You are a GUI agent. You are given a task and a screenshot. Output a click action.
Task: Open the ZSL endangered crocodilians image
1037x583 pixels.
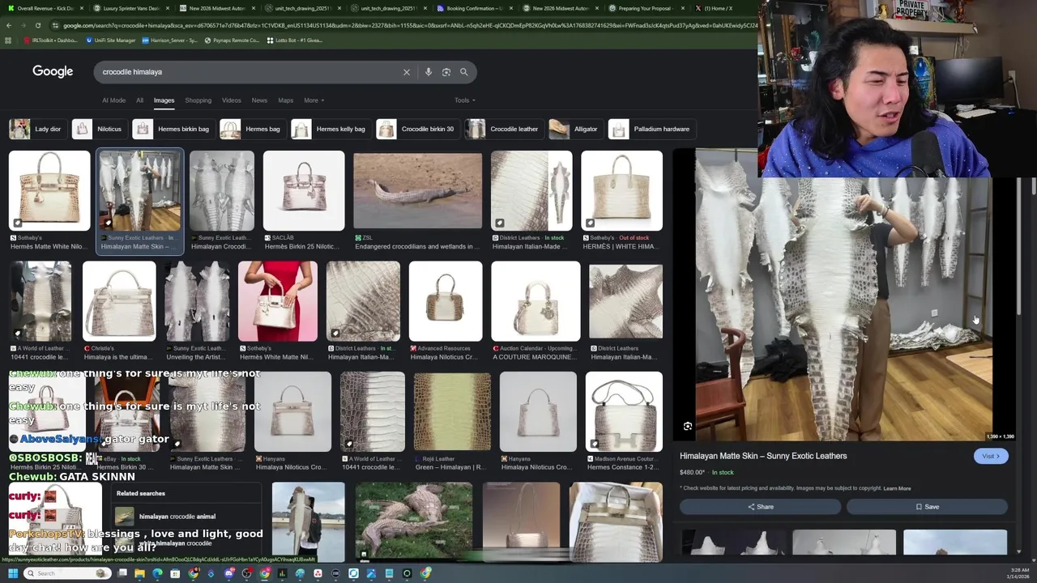(x=417, y=190)
